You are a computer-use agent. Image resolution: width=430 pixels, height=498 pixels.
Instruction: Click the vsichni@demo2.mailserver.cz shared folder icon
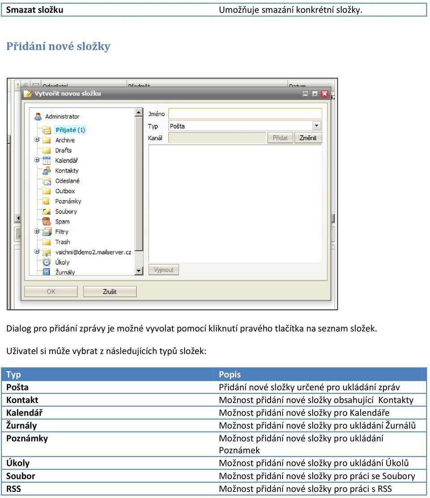[x=47, y=252]
